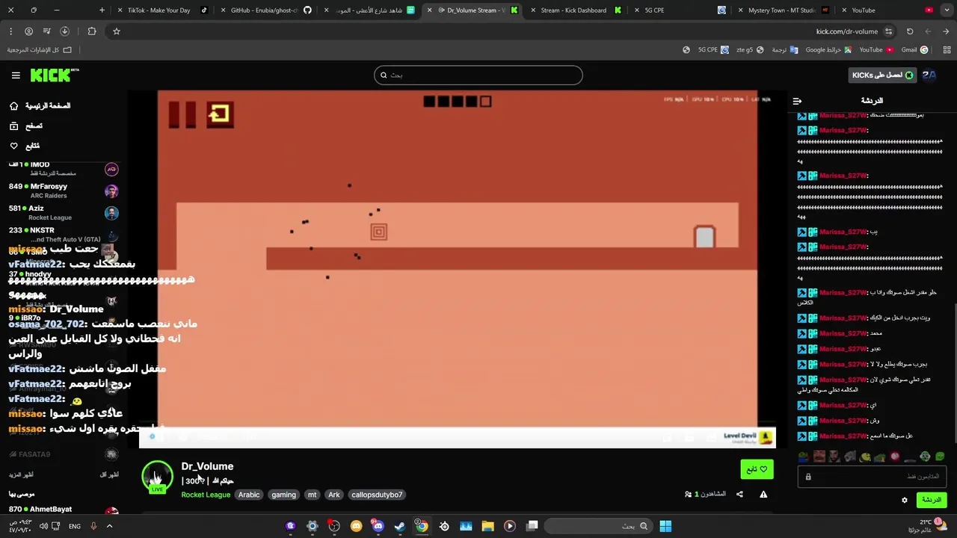Select the Ark tag
The image size is (957, 538).
coord(334,495)
